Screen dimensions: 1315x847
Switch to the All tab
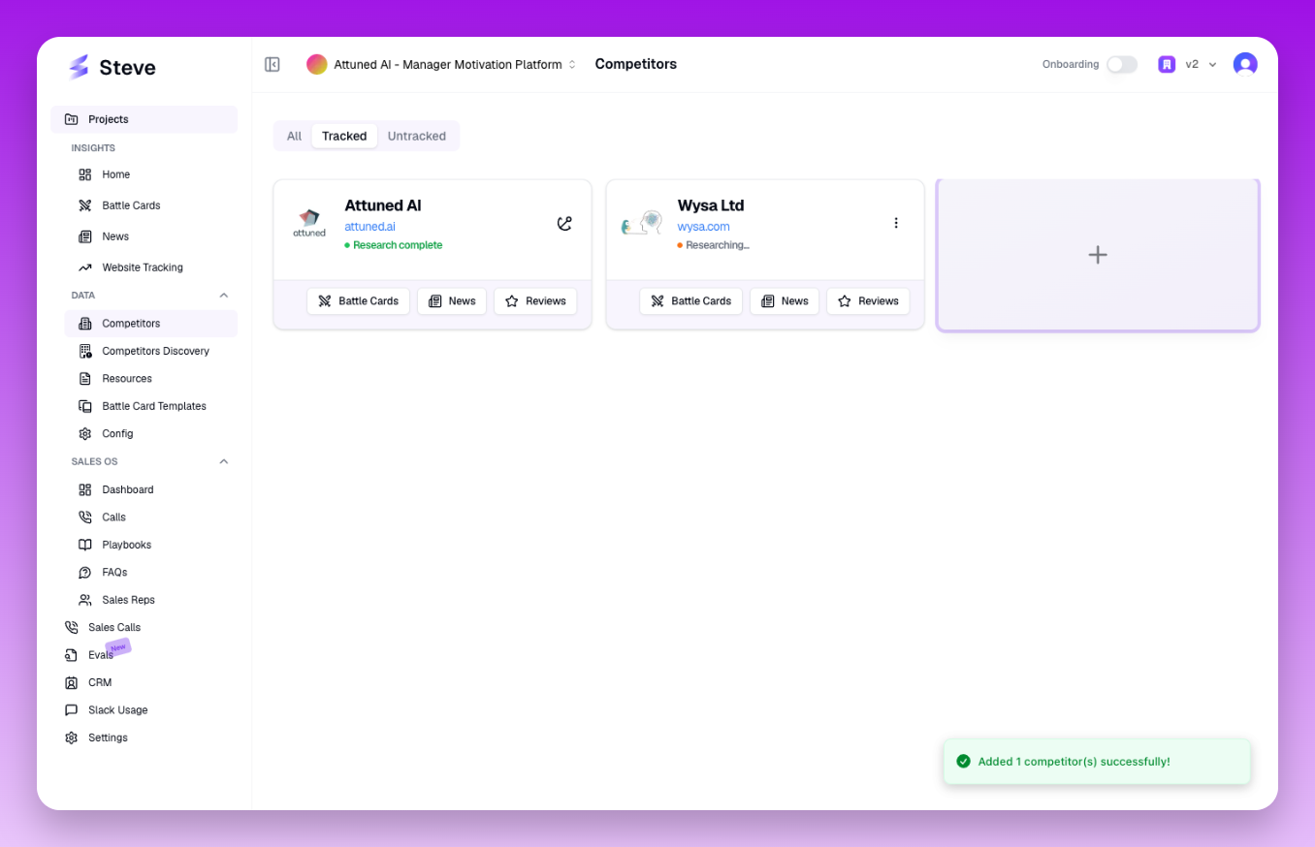coord(294,137)
